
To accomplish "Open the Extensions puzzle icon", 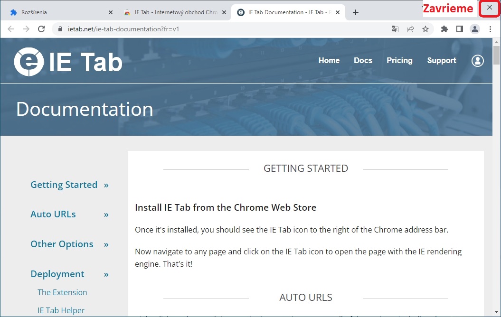I will tap(444, 29).
